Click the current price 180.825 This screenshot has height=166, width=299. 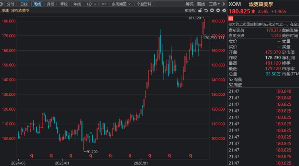(239, 11)
